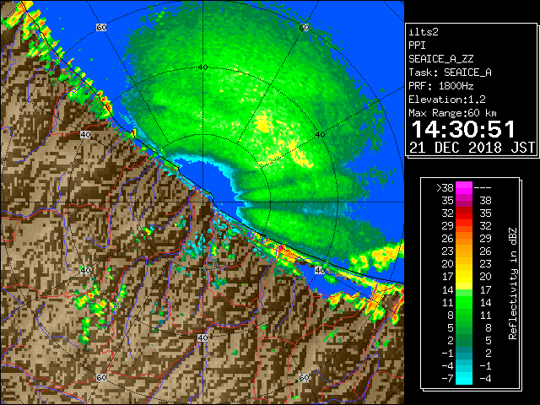Click the 'PRF: 1800Hz' value

[x=441, y=86]
